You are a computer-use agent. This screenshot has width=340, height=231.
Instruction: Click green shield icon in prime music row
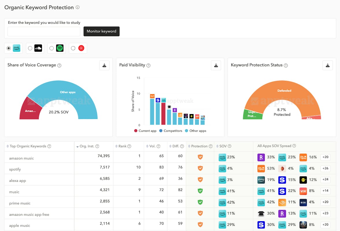click(x=200, y=202)
